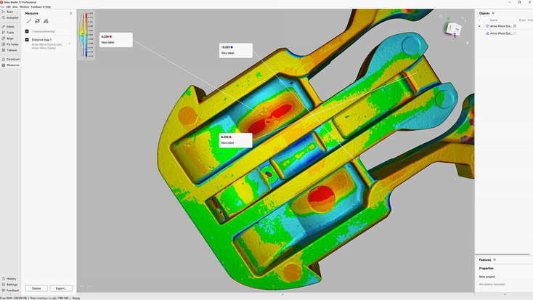The width and height of the screenshot is (533, 300).
Task: Open the Construct panel
Action: [x=10, y=59]
